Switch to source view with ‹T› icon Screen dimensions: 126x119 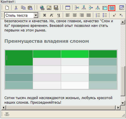tap(7, 114)
